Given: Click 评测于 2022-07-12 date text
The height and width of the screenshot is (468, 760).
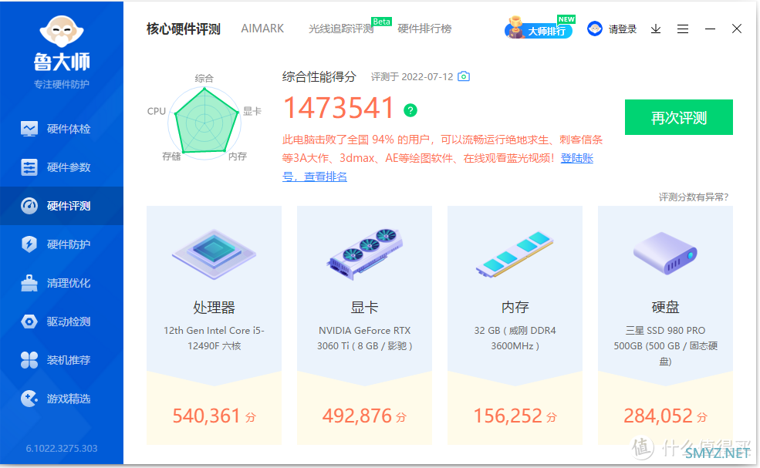Looking at the screenshot, I should coord(412,77).
